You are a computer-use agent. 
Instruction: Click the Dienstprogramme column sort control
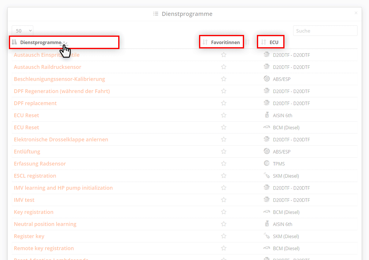pyautogui.click(x=14, y=42)
